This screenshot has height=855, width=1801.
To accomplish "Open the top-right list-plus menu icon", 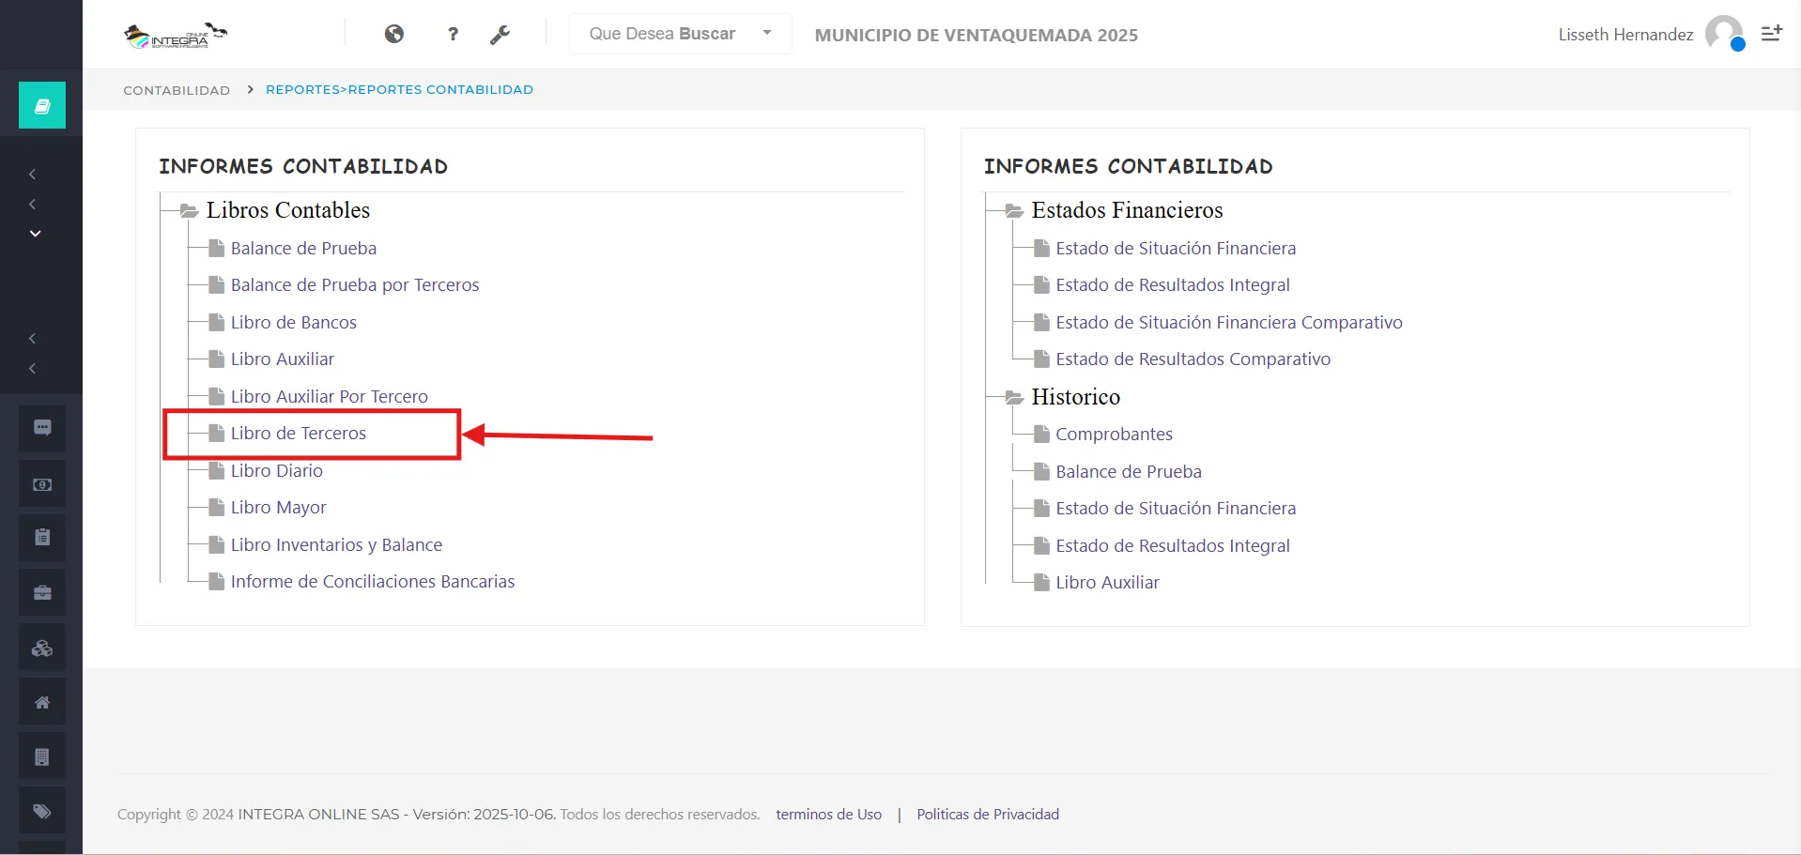I will point(1771,34).
